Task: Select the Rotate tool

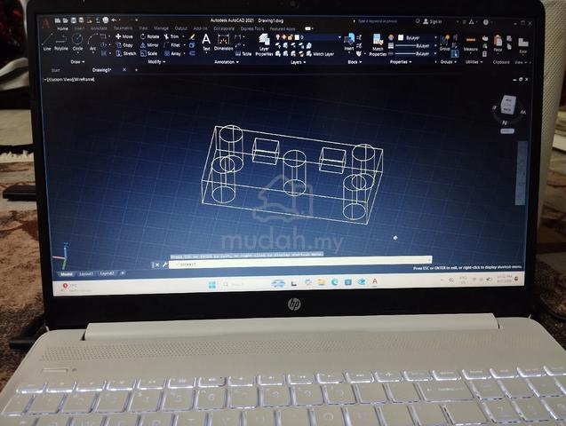Action: tap(149, 36)
